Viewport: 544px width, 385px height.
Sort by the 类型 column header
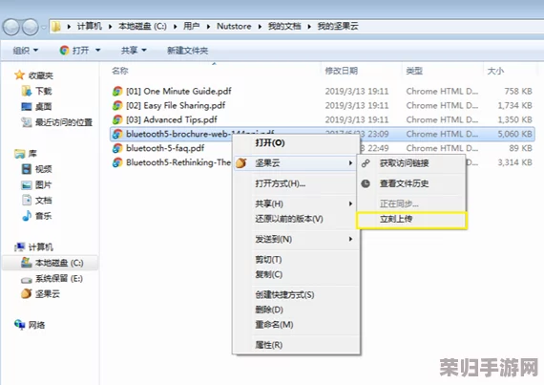coord(414,71)
